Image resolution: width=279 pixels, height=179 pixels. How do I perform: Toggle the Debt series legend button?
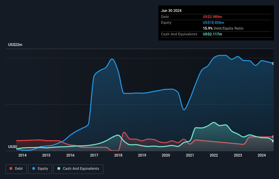click(x=16, y=169)
